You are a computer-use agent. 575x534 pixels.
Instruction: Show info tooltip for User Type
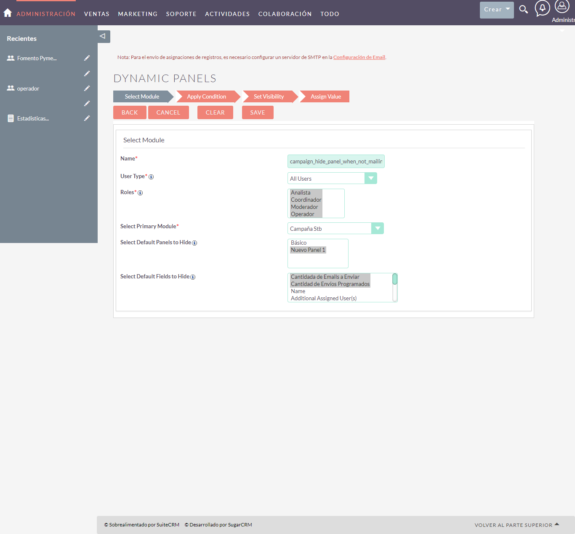pyautogui.click(x=151, y=177)
